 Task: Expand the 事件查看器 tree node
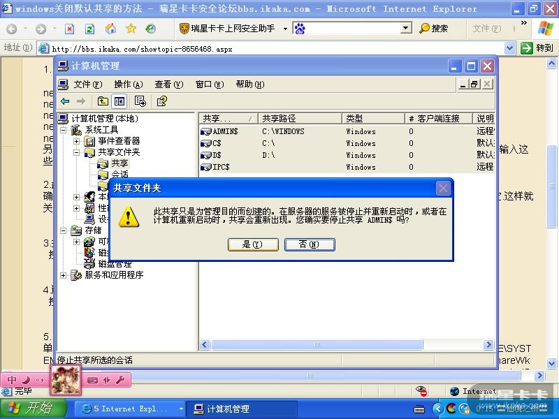77,142
